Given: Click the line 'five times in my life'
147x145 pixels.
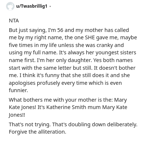Looking at the screenshot, I should (66, 45).
